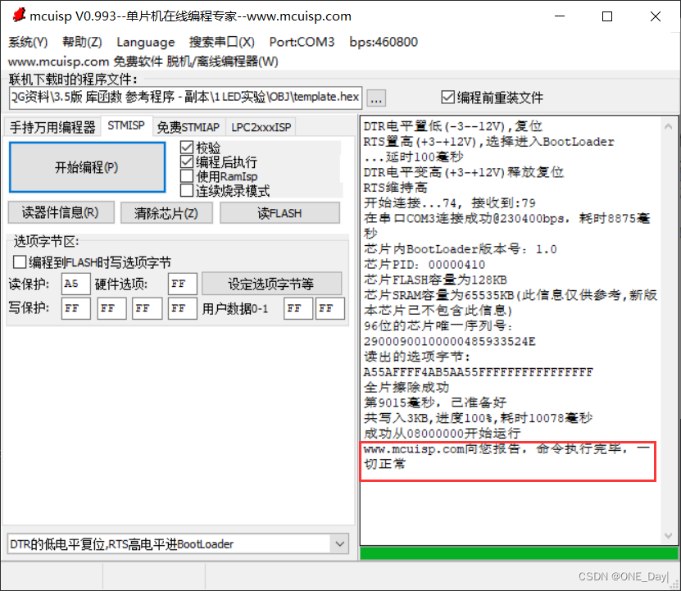The image size is (681, 591).
Task: Click log line RTS维持高
Action: 395,188
